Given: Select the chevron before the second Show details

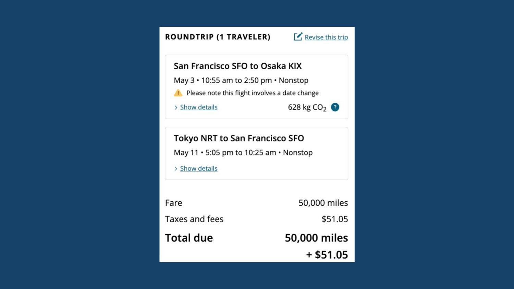Looking at the screenshot, I should pos(176,168).
